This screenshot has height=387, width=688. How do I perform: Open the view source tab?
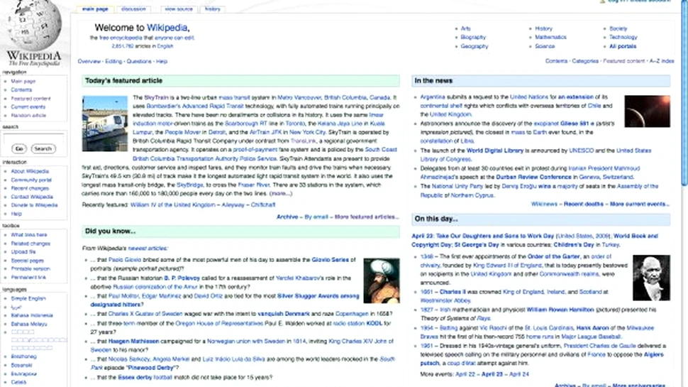pyautogui.click(x=179, y=9)
